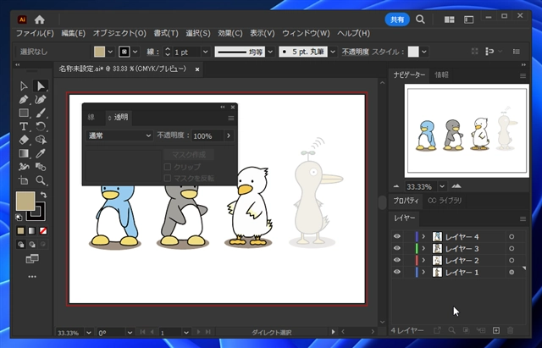542x348 pixels.
Task: Open the workspace switcher icon
Action: click(468, 19)
